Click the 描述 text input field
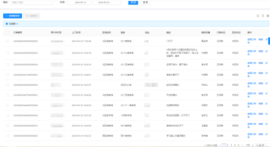The image size is (270, 147). pyautogui.click(x=31, y=2)
